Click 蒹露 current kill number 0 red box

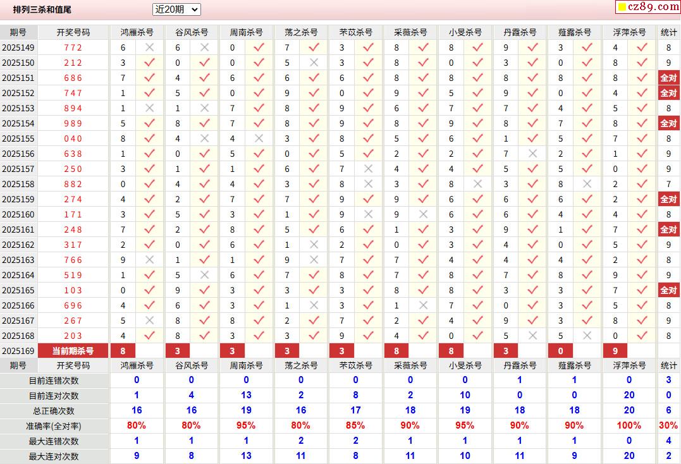561,351
